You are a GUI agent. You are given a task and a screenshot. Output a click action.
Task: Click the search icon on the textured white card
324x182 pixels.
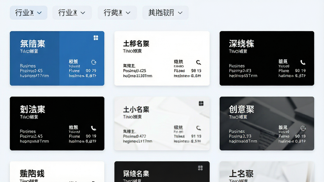click(198, 128)
